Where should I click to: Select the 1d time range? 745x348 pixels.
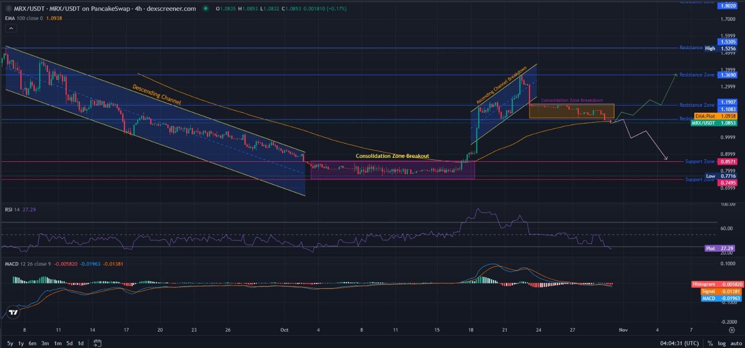pyautogui.click(x=81, y=343)
